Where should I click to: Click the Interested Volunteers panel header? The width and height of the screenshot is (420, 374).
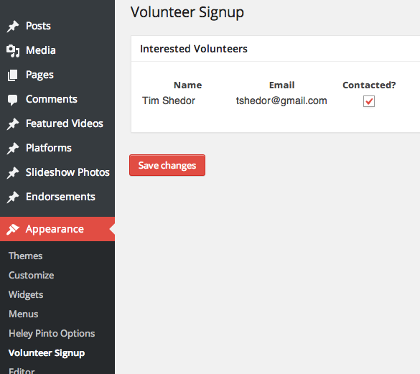276,49
